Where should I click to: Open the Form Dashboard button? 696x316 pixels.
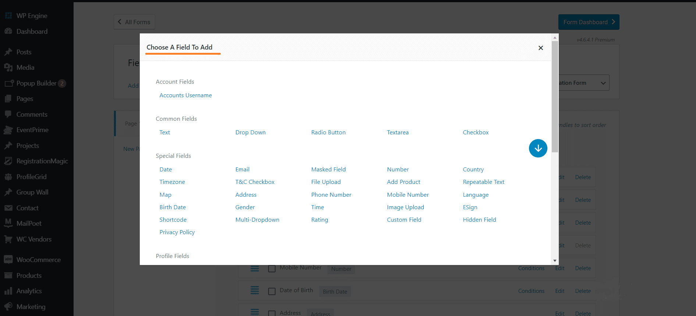click(x=589, y=22)
